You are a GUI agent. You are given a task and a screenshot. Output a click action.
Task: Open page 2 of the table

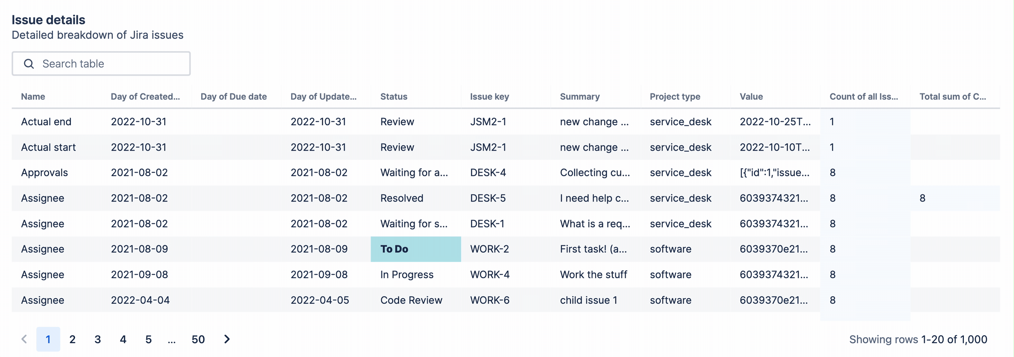click(73, 339)
